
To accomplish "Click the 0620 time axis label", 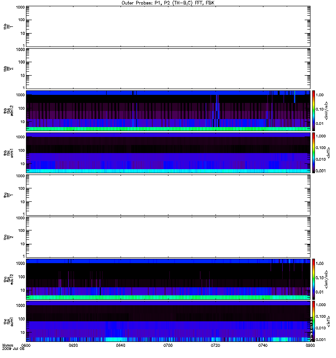I will click(73, 345).
